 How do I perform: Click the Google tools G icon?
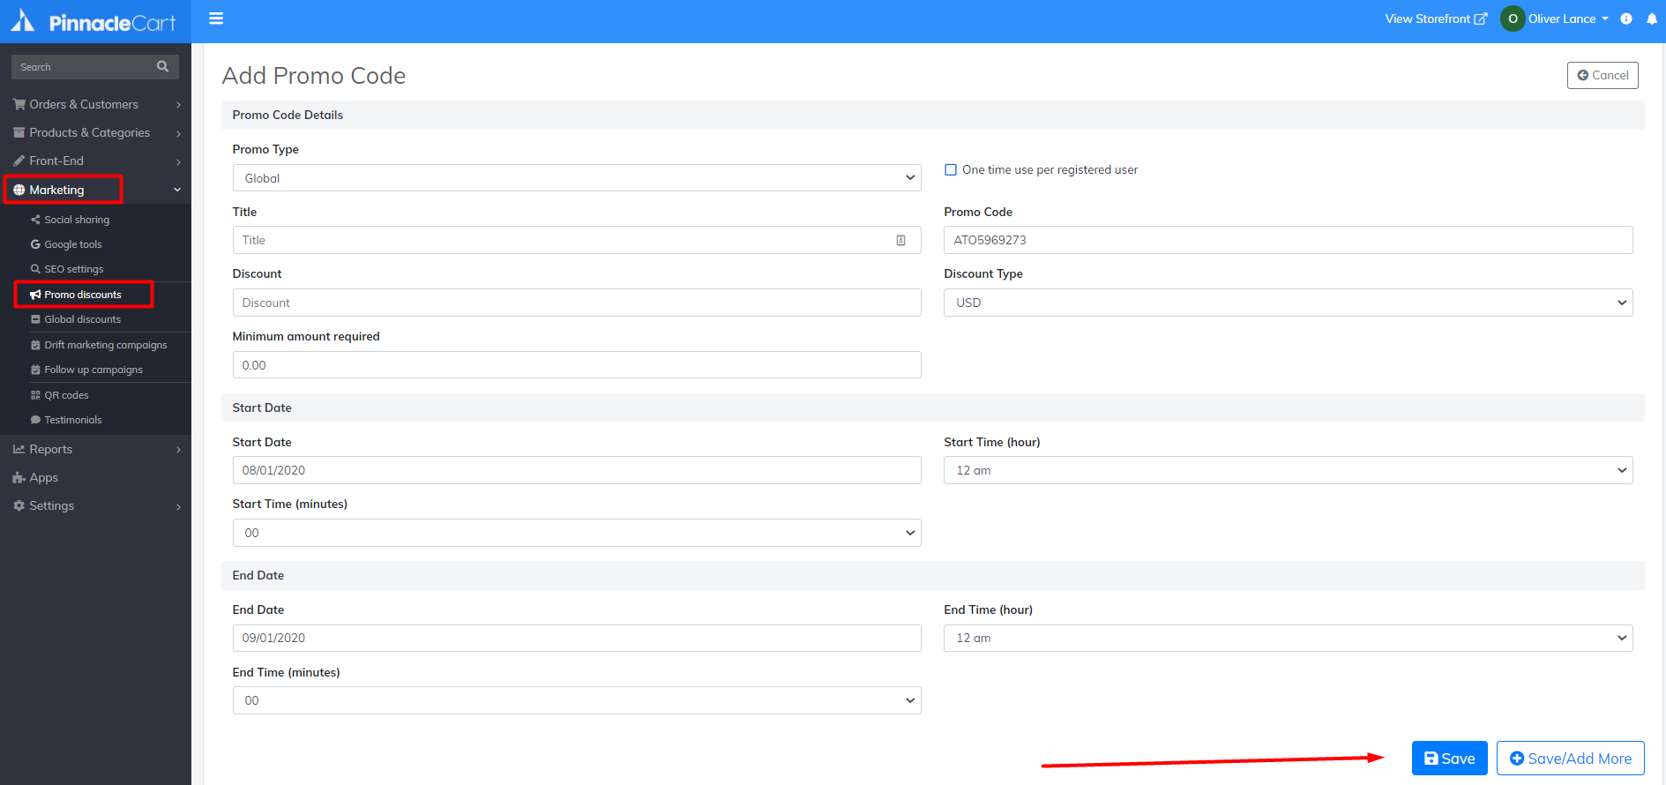pos(35,244)
